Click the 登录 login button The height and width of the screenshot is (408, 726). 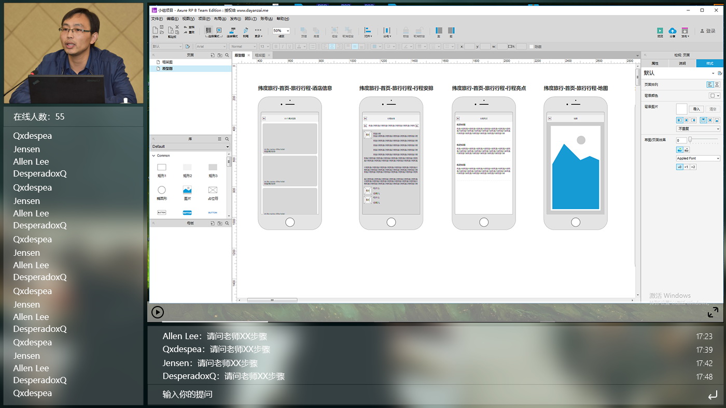coord(708,31)
